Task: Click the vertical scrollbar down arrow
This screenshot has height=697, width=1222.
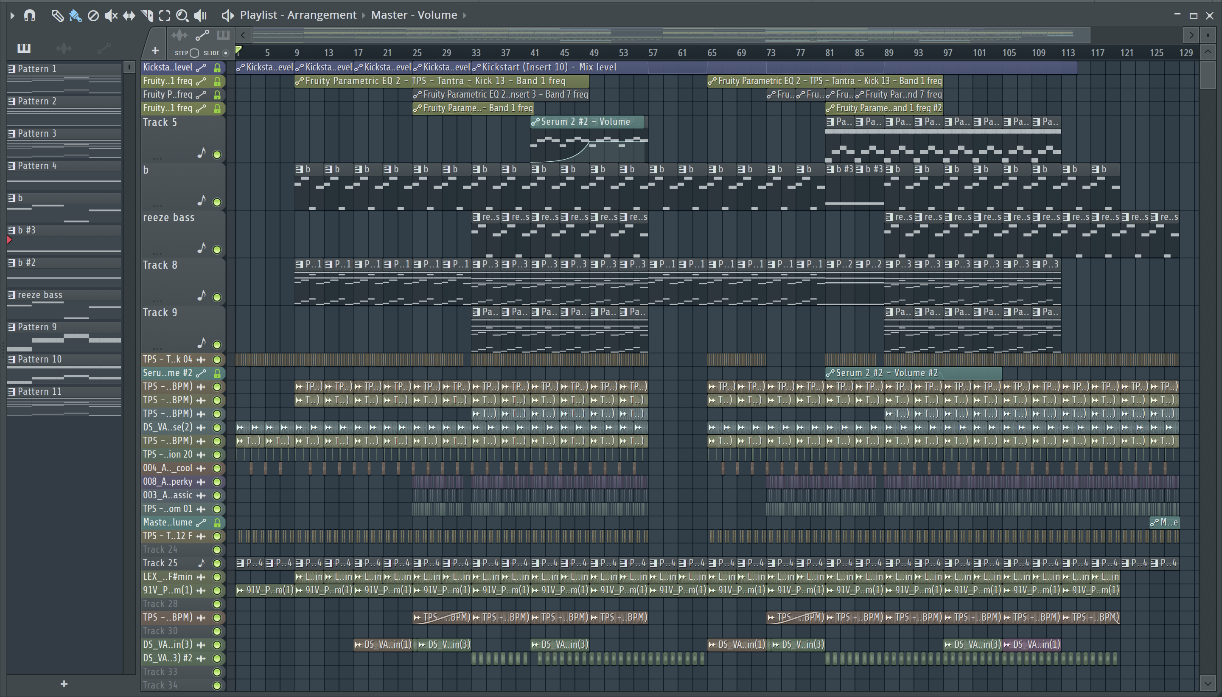Action: point(1208,683)
